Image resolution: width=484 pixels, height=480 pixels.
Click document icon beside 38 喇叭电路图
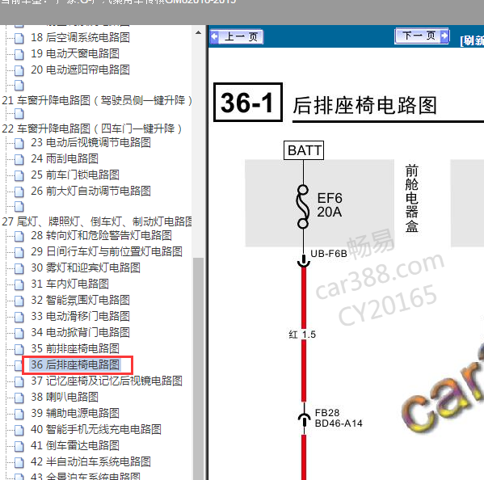tap(19, 398)
